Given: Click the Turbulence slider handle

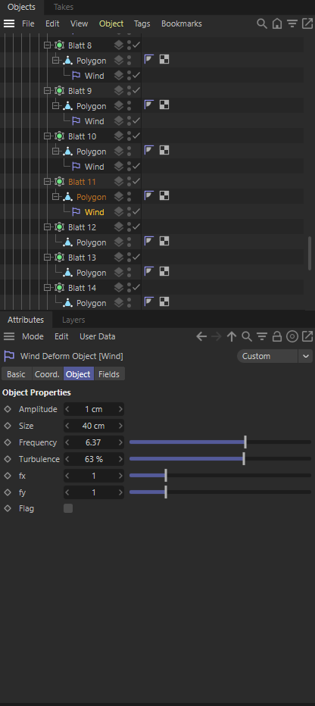Looking at the screenshot, I should [x=244, y=459].
